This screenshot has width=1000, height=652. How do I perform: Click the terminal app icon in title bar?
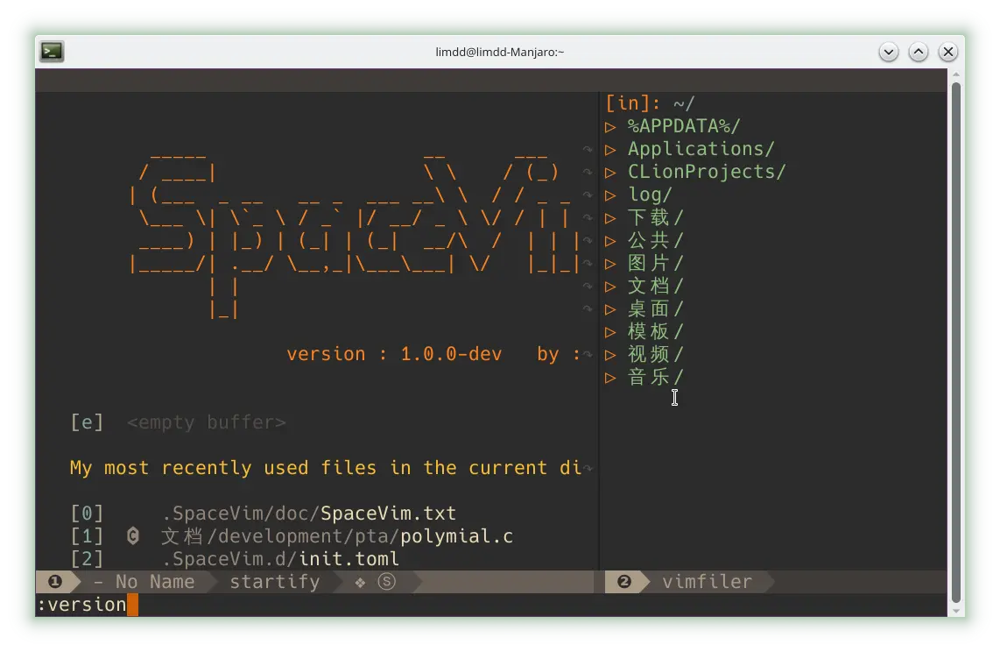point(52,52)
